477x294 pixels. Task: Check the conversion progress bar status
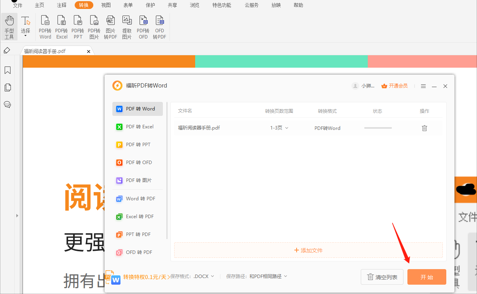(377, 128)
